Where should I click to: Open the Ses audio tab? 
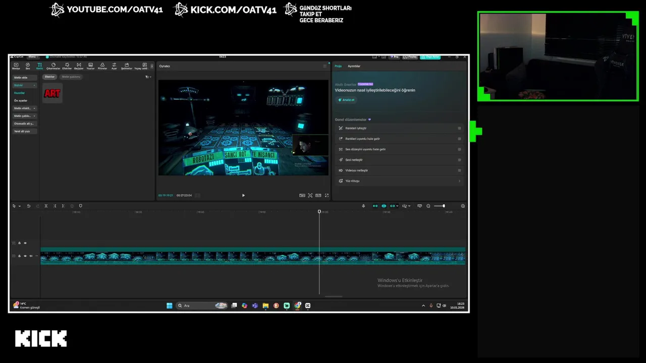pos(28,66)
